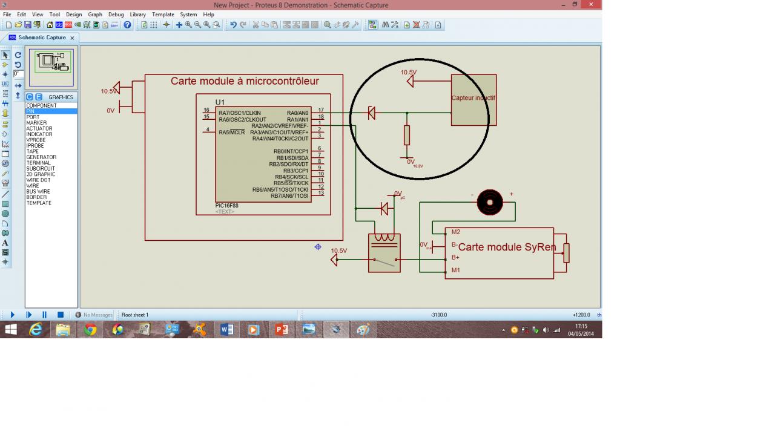The width and height of the screenshot is (775, 429).
Task: Click the New Design toolbar icon
Action: [8, 25]
